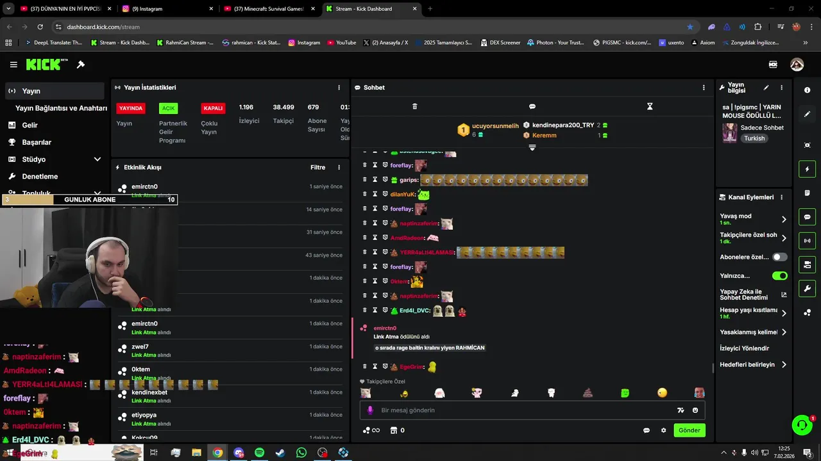
Task: Expand Hedefleri belirleyin options
Action: tap(783, 365)
